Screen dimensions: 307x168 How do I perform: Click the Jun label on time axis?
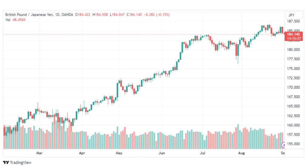click(x=161, y=153)
